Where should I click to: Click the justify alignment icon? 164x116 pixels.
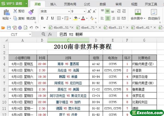pyautogui.click(x=119, y=18)
